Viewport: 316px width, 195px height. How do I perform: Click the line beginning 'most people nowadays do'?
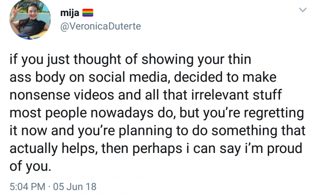pos(157,113)
